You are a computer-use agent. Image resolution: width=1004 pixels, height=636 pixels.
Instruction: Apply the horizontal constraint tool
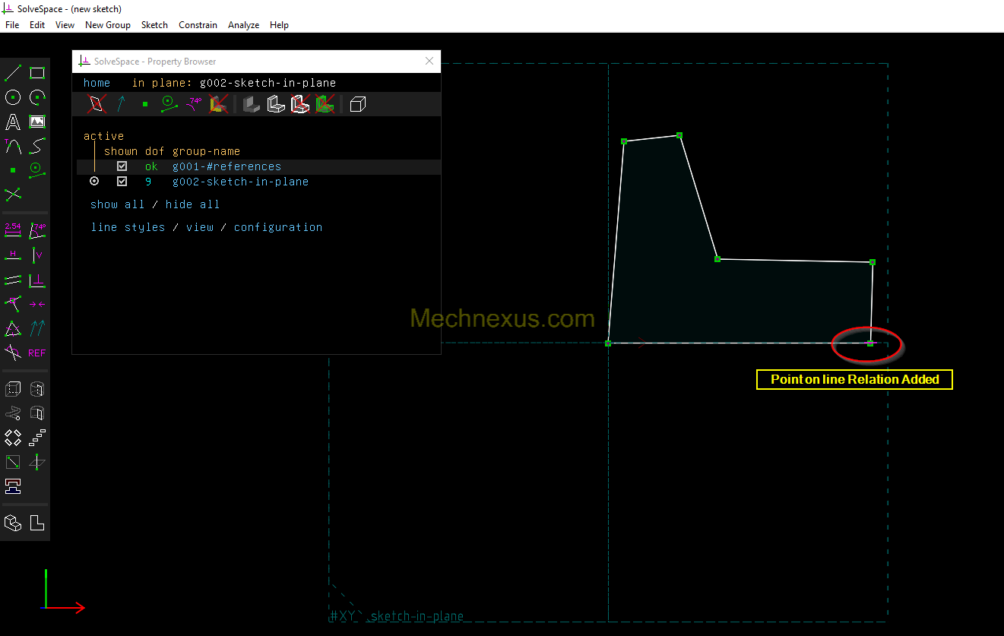tap(13, 255)
